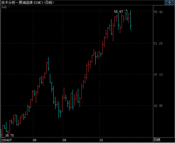Click the 08 month axis label

(35, 140)
